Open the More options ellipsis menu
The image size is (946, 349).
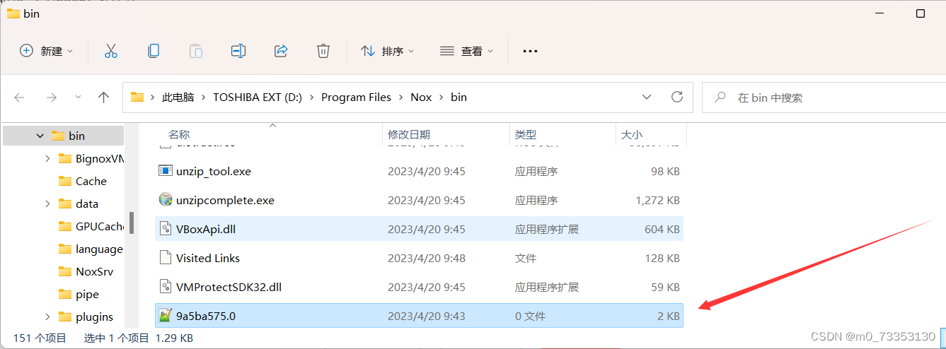[530, 51]
